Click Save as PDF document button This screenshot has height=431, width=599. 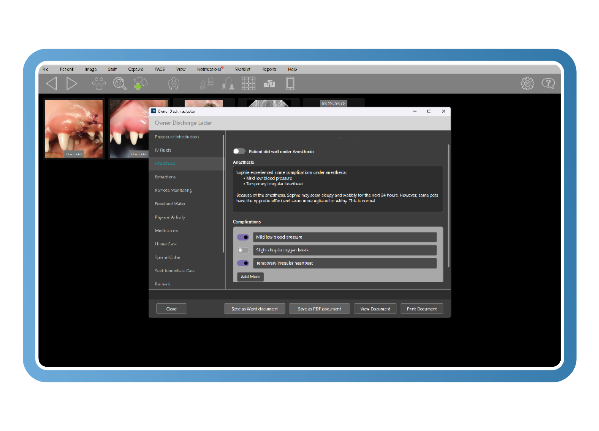pyautogui.click(x=319, y=309)
